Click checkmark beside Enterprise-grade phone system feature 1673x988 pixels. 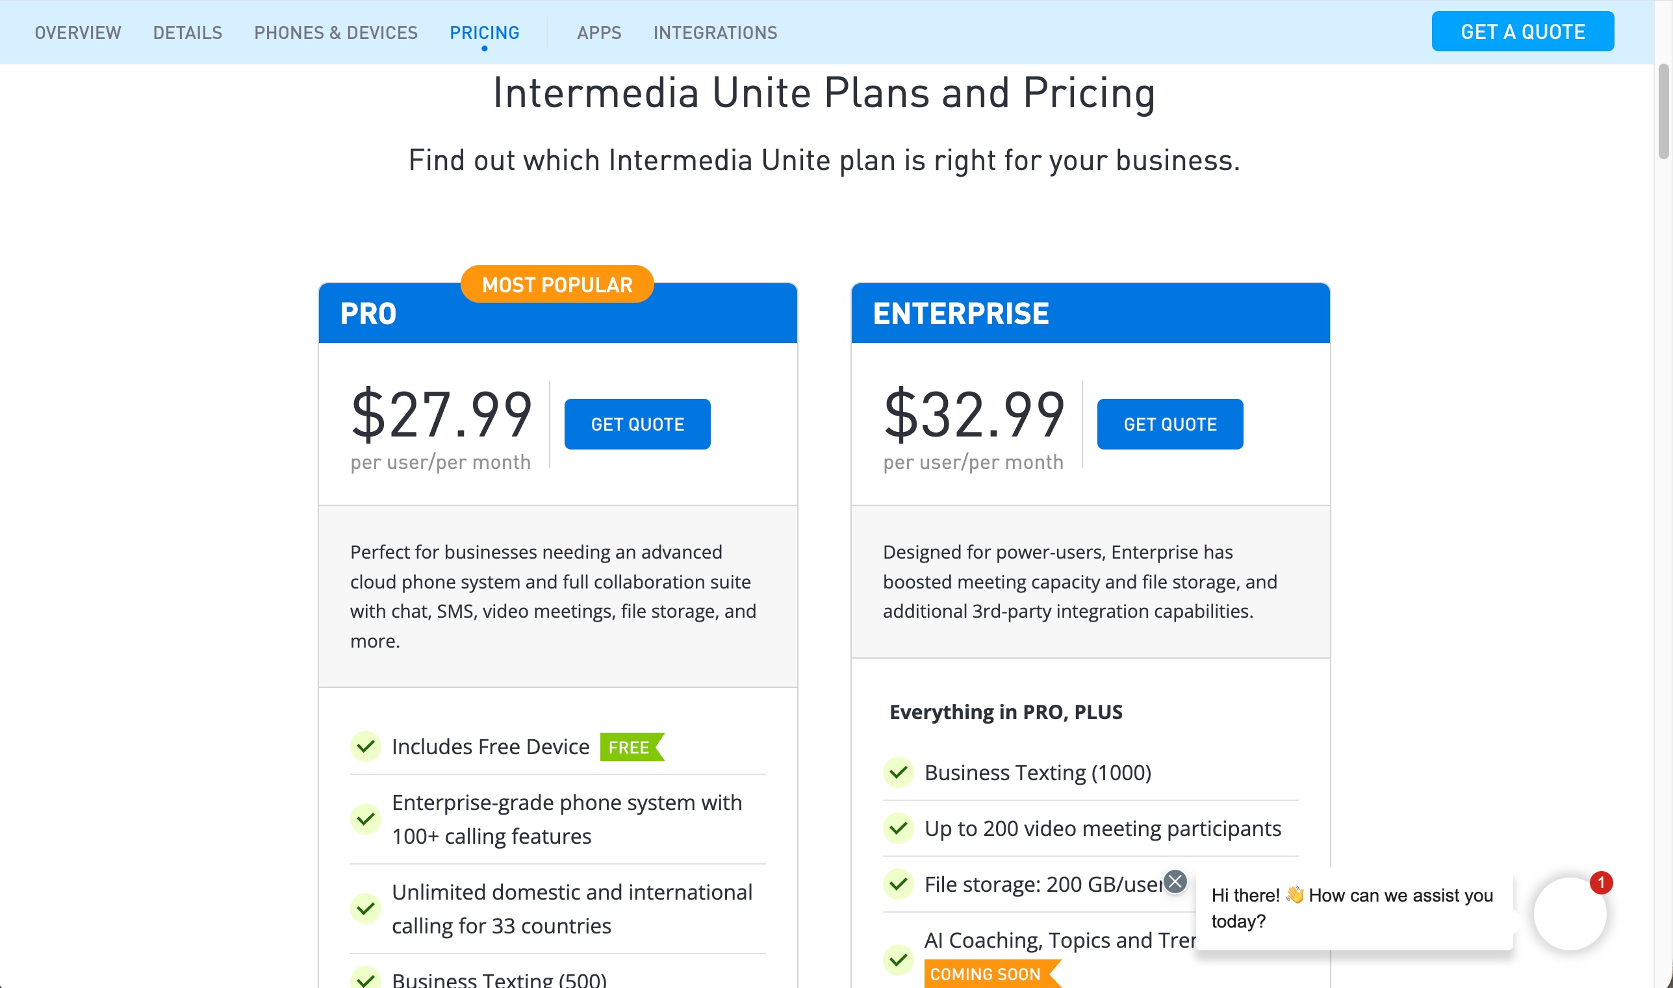tap(365, 820)
